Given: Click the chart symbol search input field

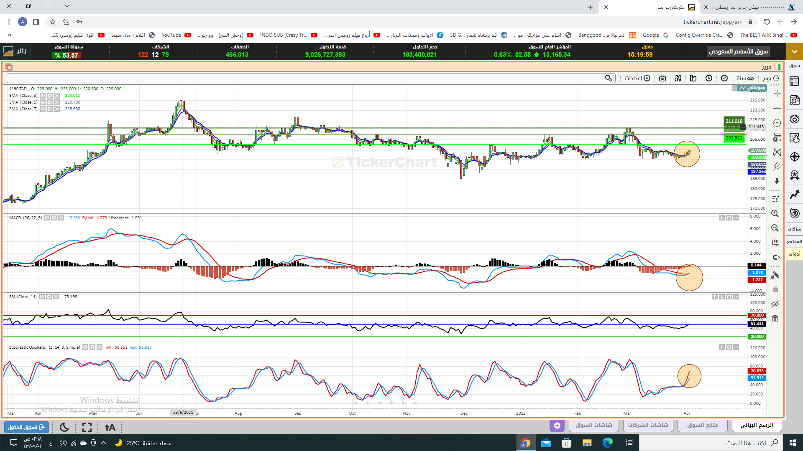Looking at the screenshot, I should (x=304, y=78).
